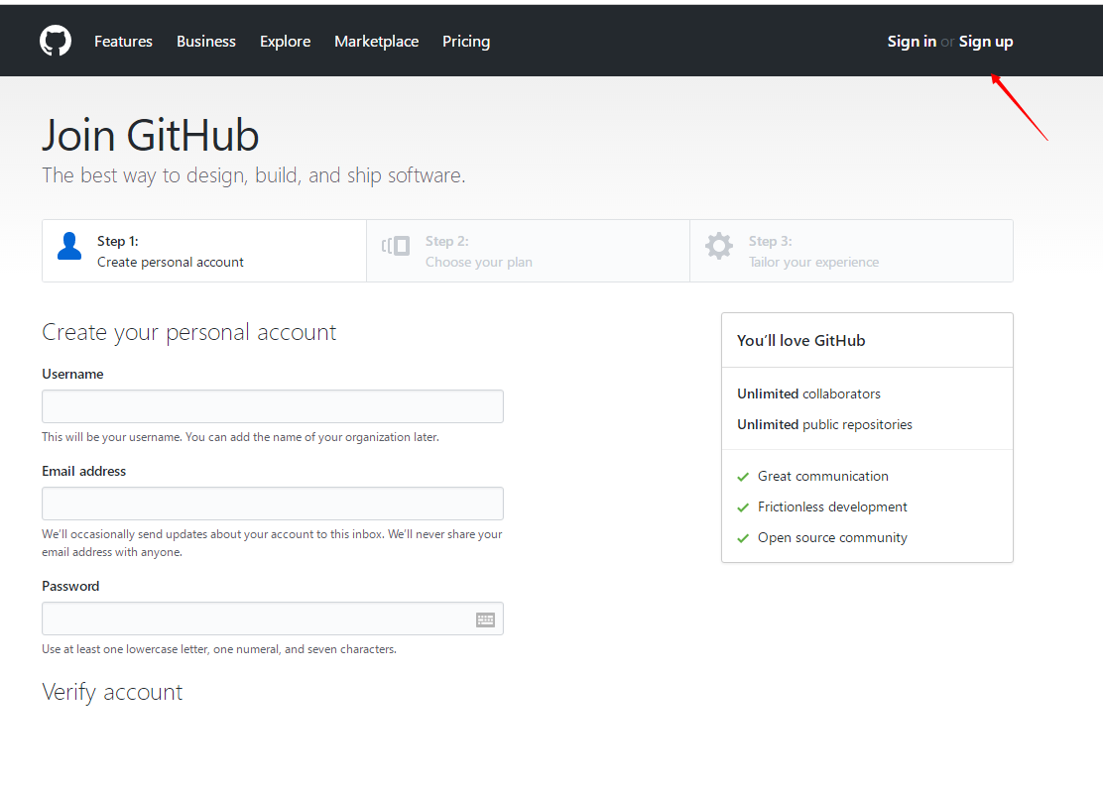Click the Sign in link
The image size is (1103, 787).
912,42
